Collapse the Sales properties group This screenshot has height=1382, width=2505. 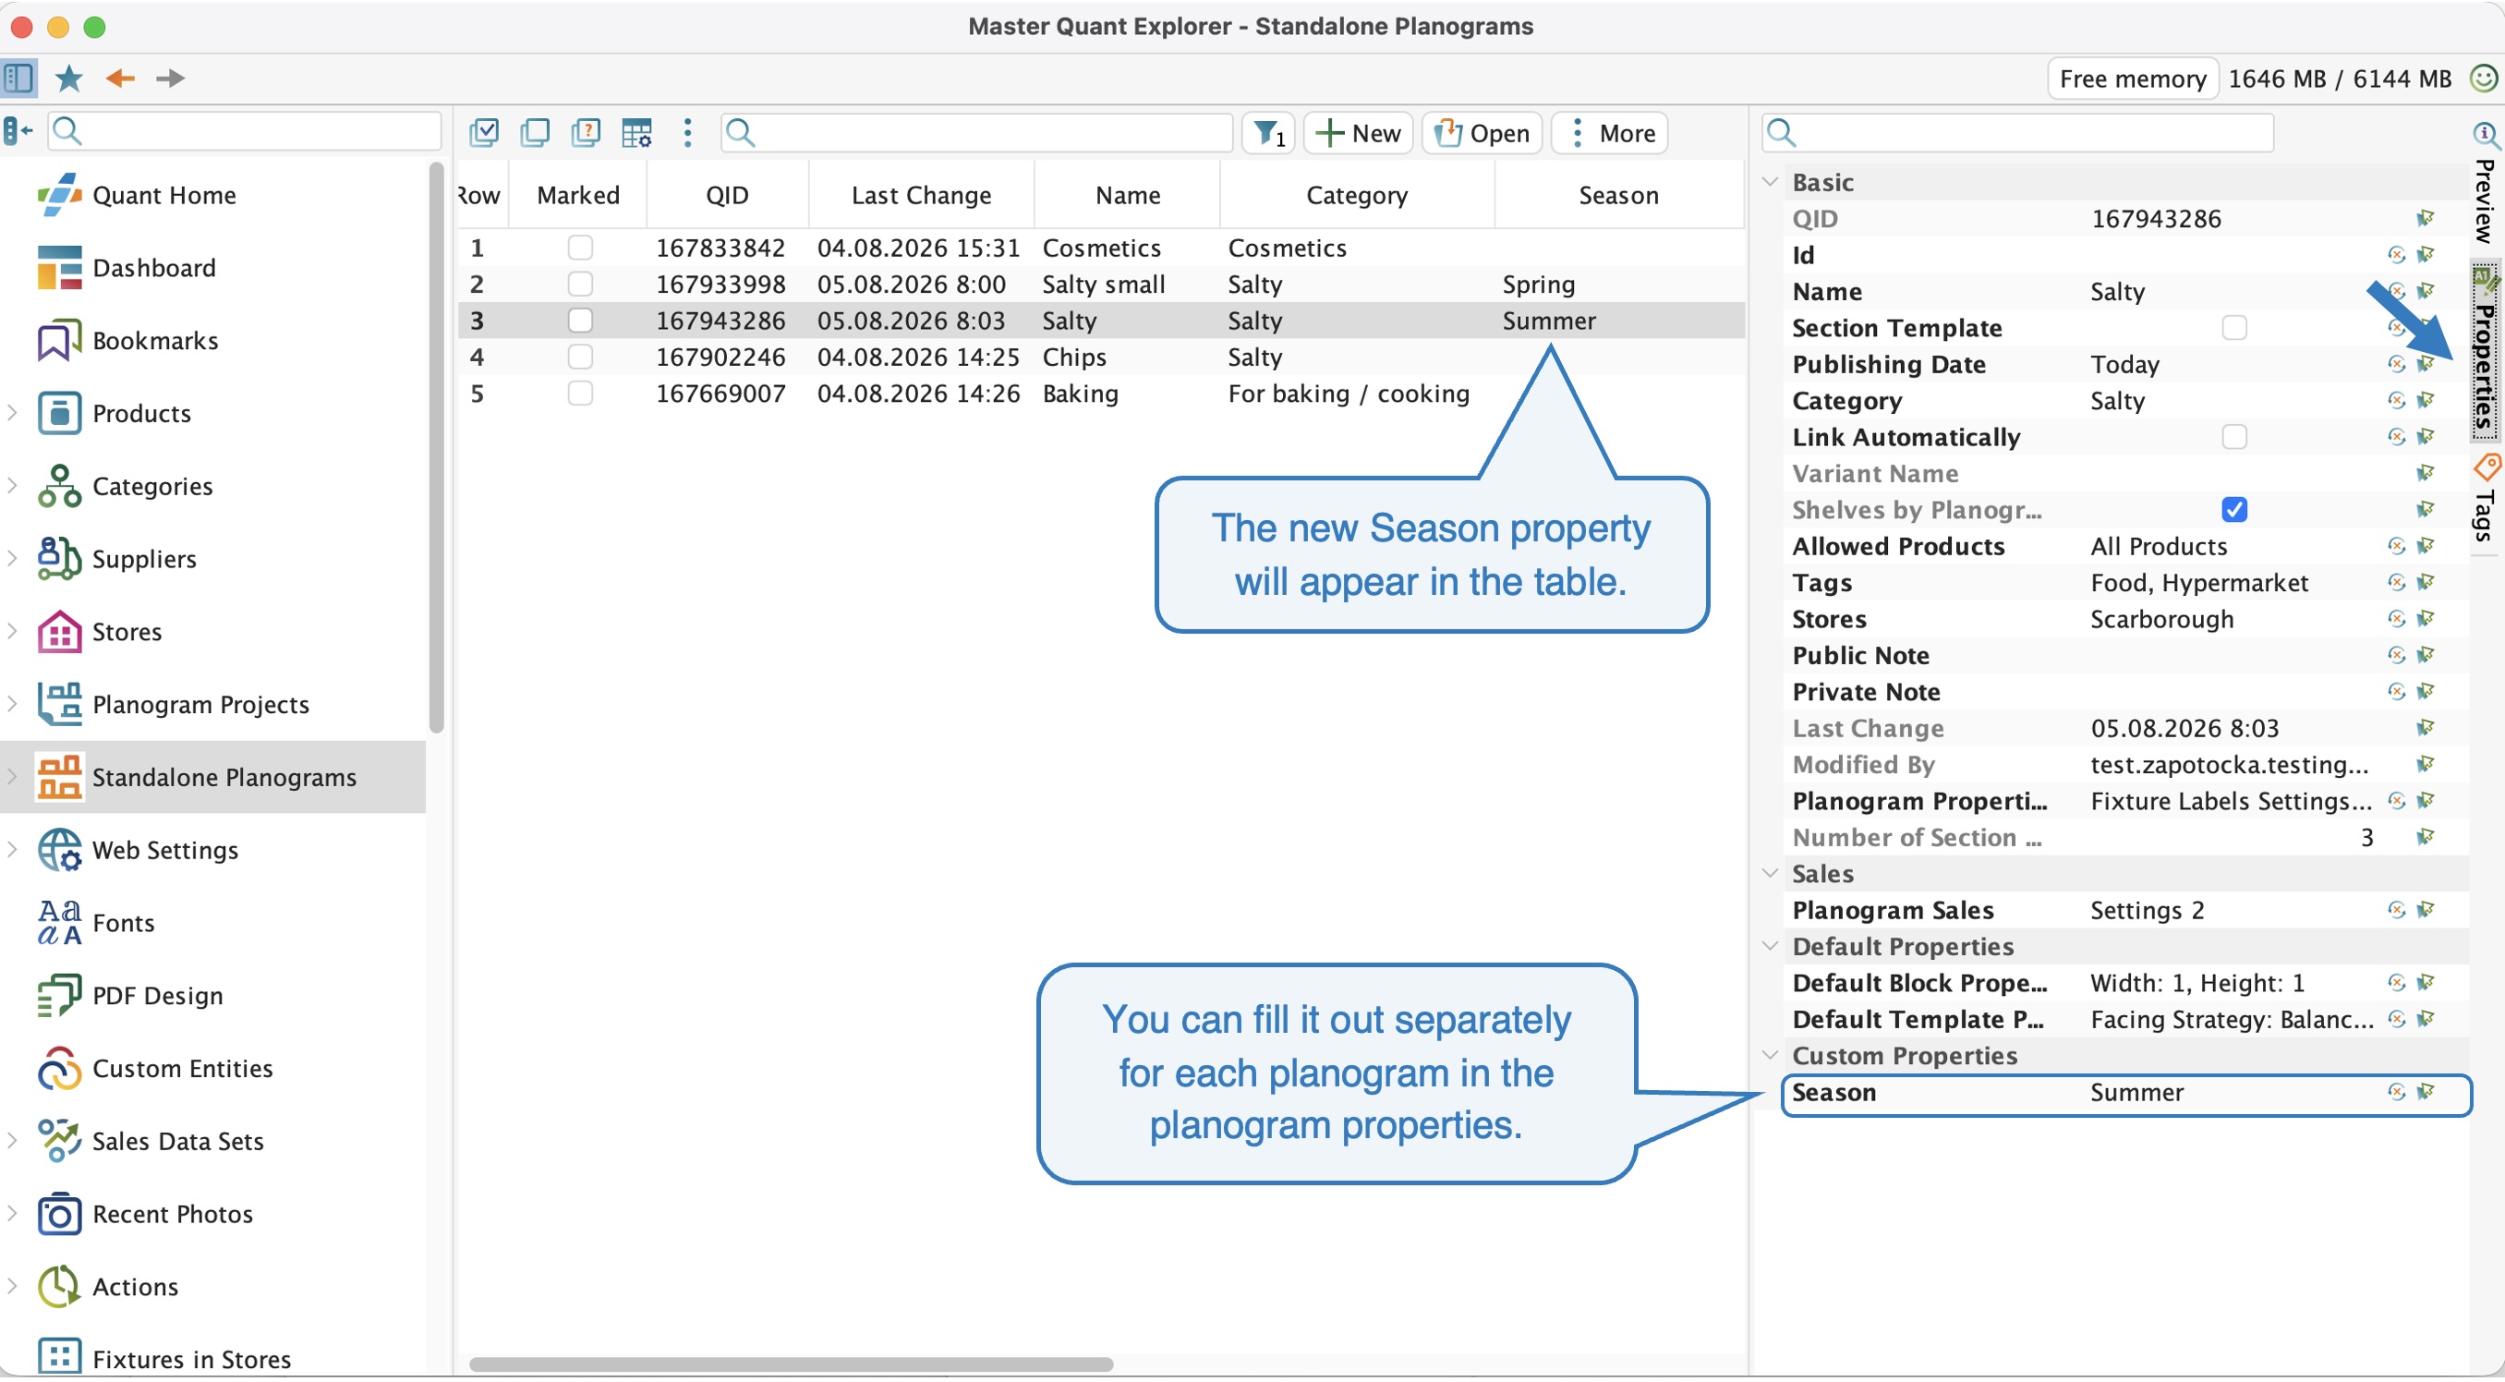pos(1770,873)
